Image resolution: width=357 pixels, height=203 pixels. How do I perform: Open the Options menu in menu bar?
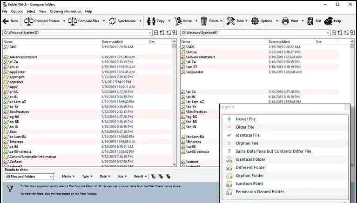pos(17,11)
